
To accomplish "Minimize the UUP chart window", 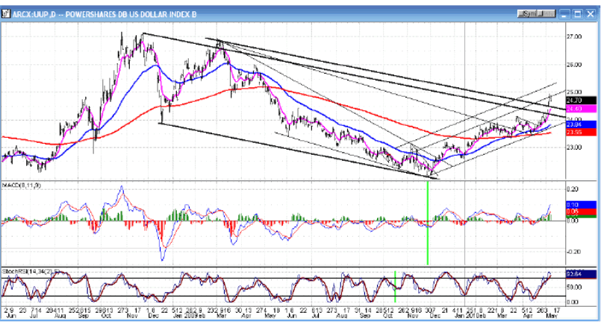I will click(564, 14).
